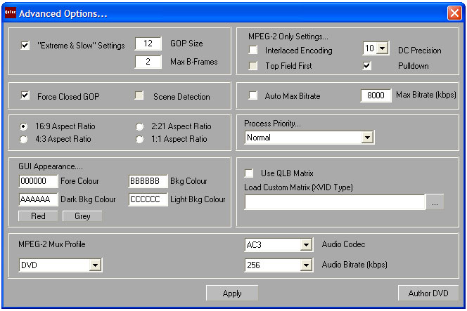Screen dimensions: 467x311
Task: Expand the Process Priority dropdown
Action: click(x=367, y=138)
